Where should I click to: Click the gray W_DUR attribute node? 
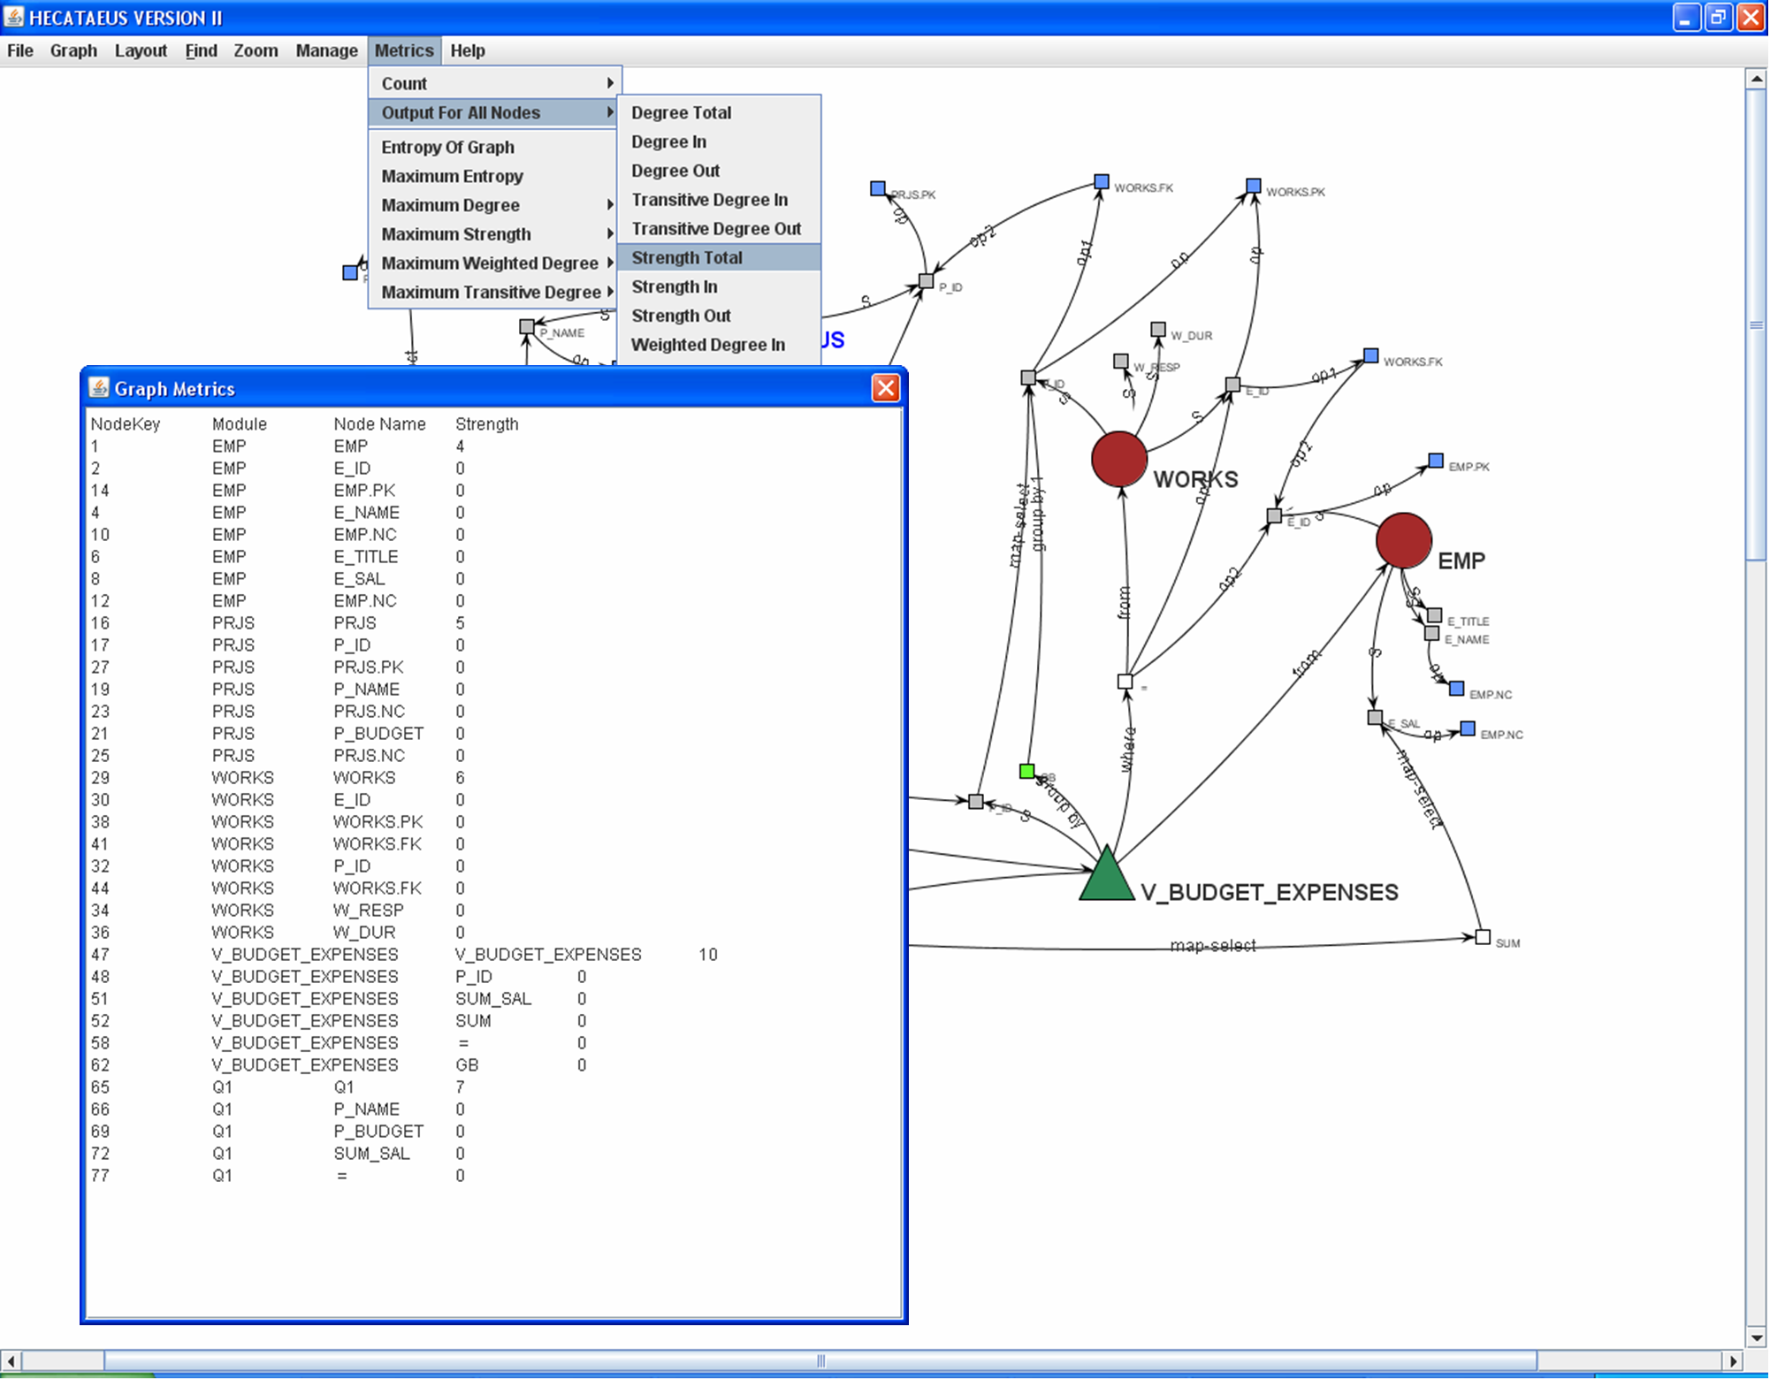pos(1157,329)
